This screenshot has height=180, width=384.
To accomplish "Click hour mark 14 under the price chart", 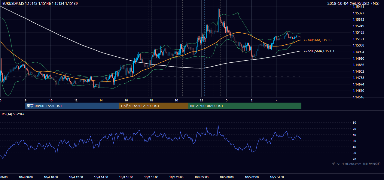I will [x=101, y=100].
